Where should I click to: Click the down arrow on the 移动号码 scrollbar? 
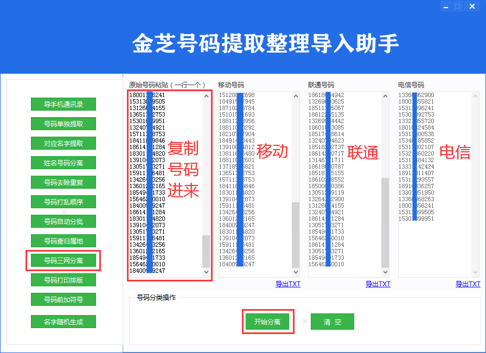point(296,271)
